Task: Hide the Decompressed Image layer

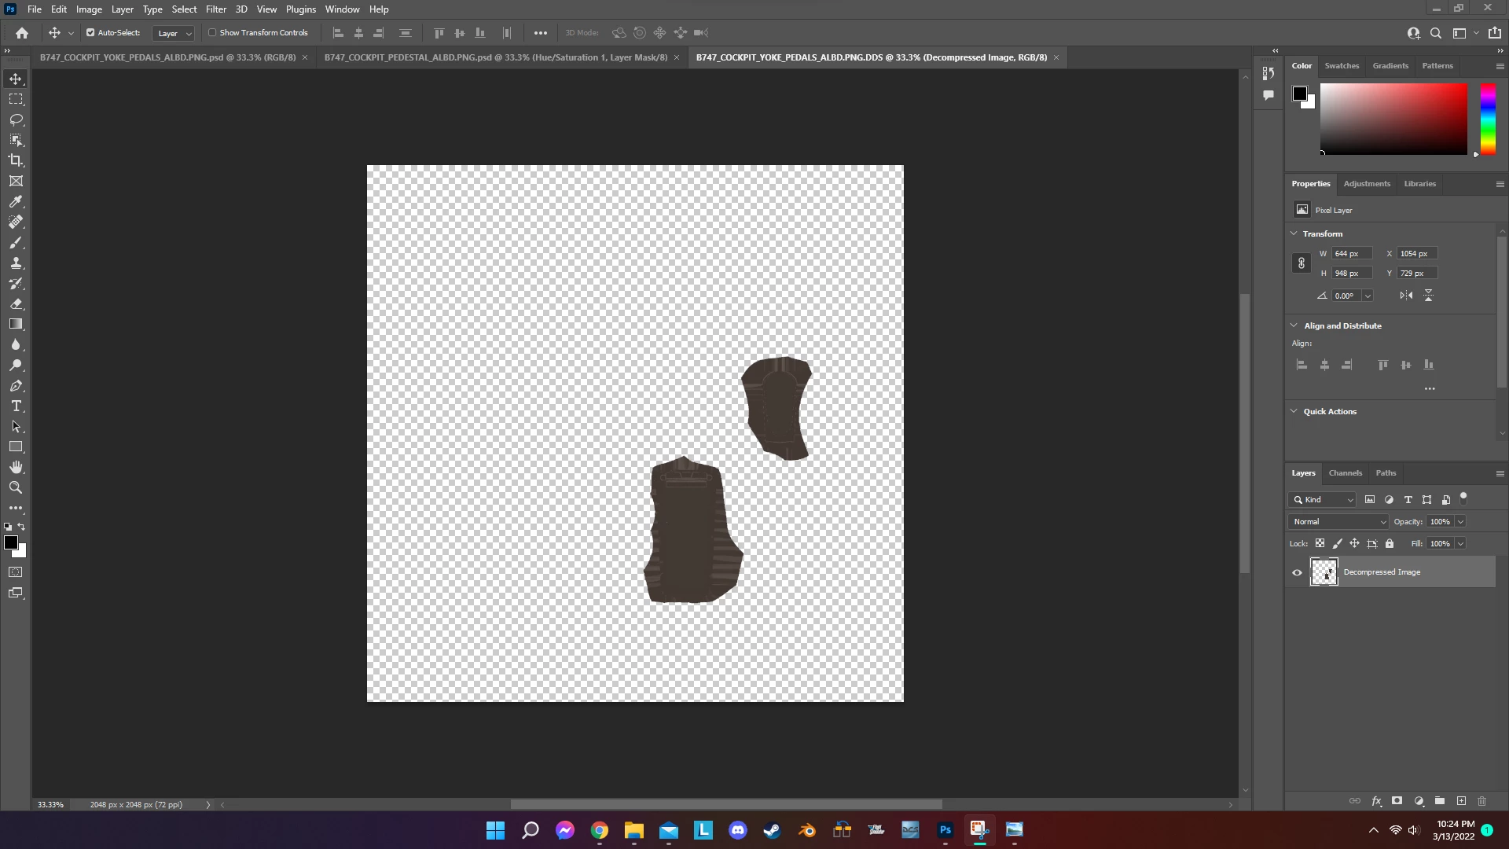Action: pyautogui.click(x=1297, y=572)
